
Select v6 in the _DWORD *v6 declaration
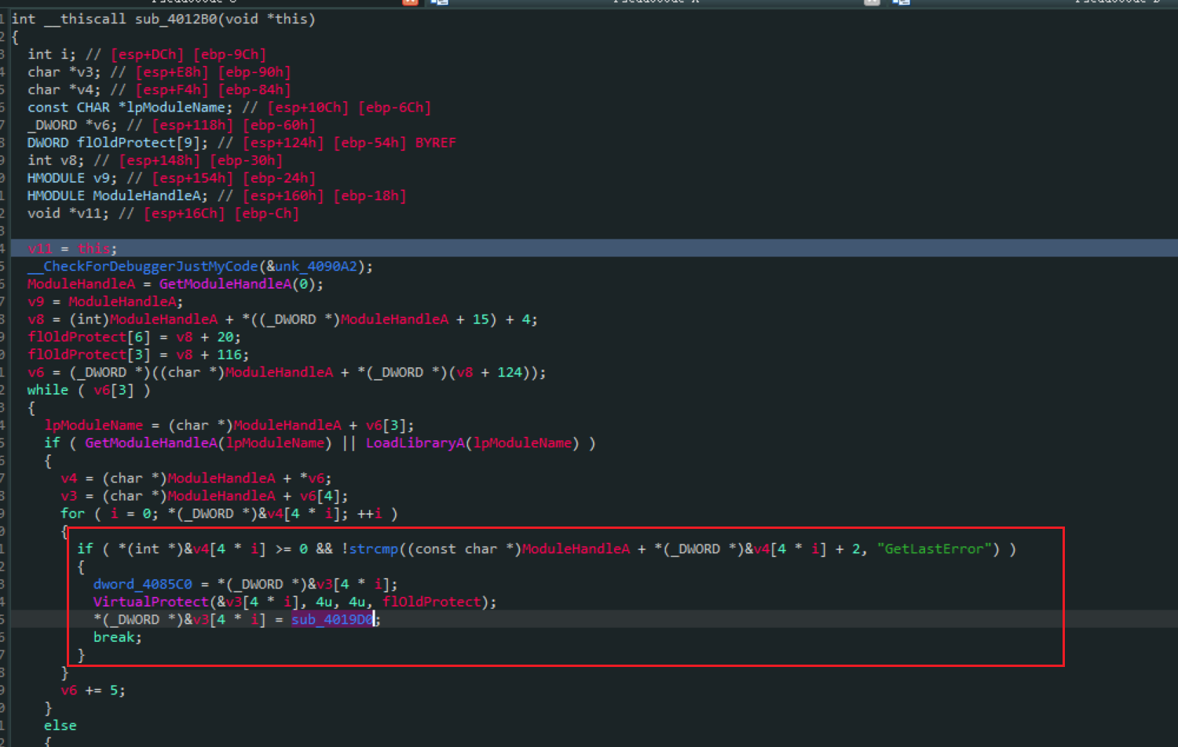101,125
